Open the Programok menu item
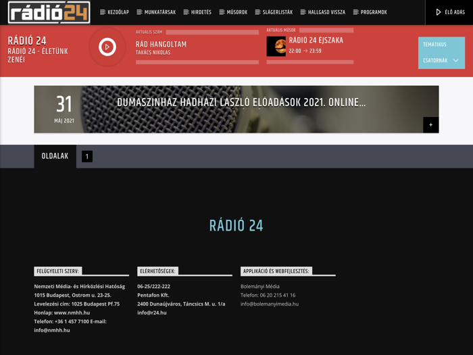The width and height of the screenshot is (473, 355). (370, 12)
